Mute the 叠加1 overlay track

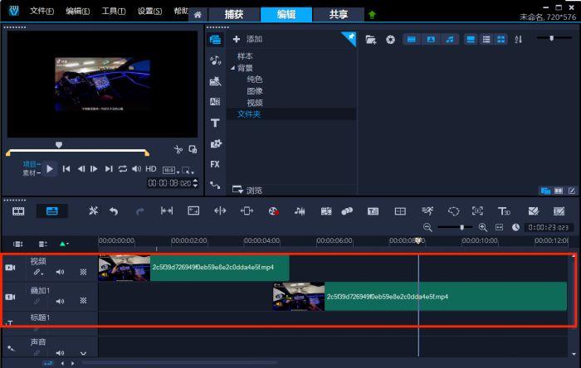point(60,302)
